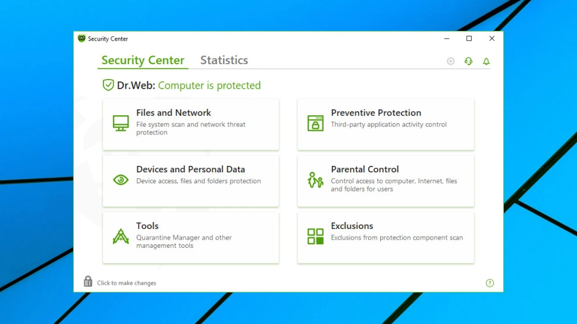Open the Parental Control title
This screenshot has width=577, height=324.
pyautogui.click(x=365, y=169)
